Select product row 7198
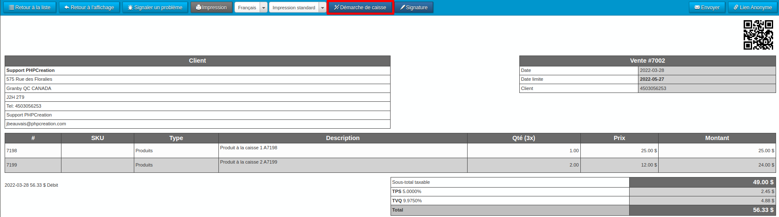 click(x=12, y=151)
